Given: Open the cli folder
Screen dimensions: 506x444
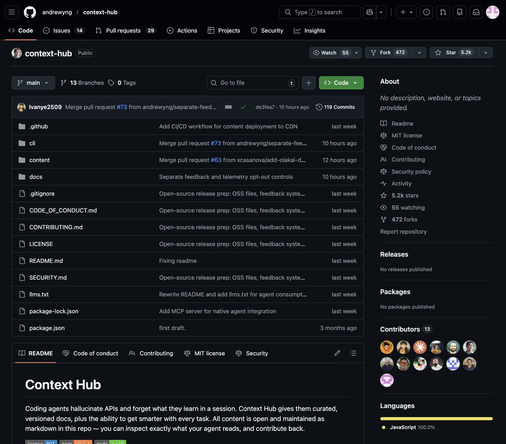Looking at the screenshot, I should tap(32, 143).
